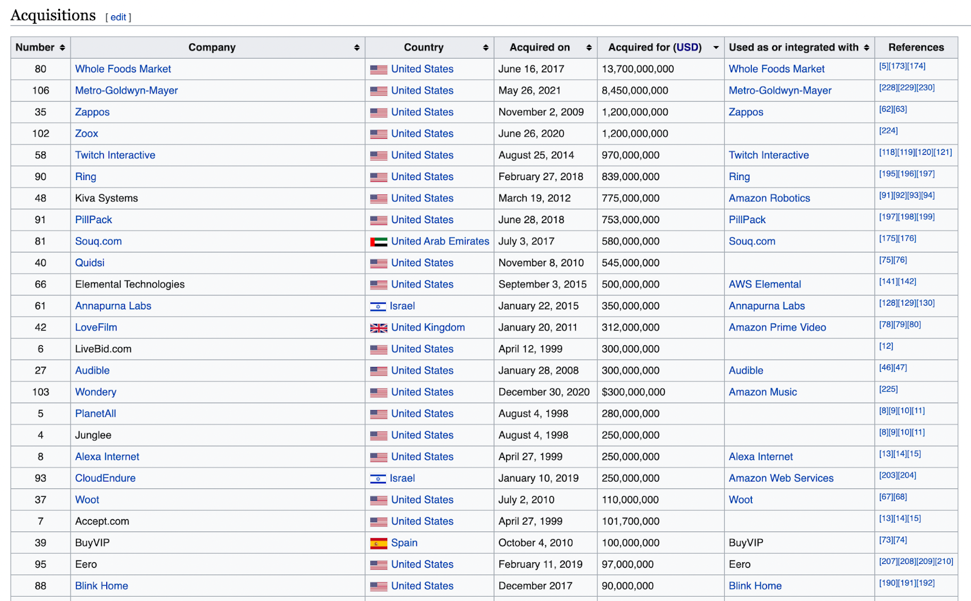Open the Amazon Web Services link
Viewport: 971px width, 601px height.
coord(781,478)
